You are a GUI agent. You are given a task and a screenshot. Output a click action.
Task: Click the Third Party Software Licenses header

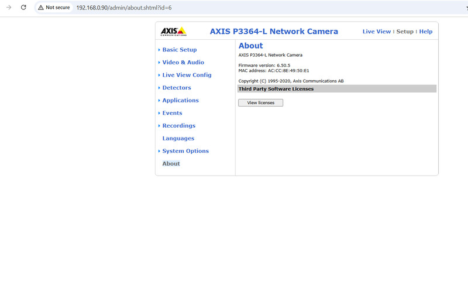pyautogui.click(x=337, y=88)
